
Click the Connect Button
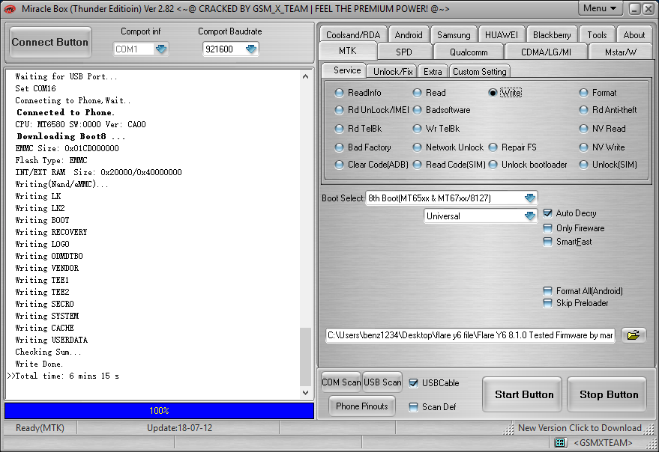coord(50,42)
